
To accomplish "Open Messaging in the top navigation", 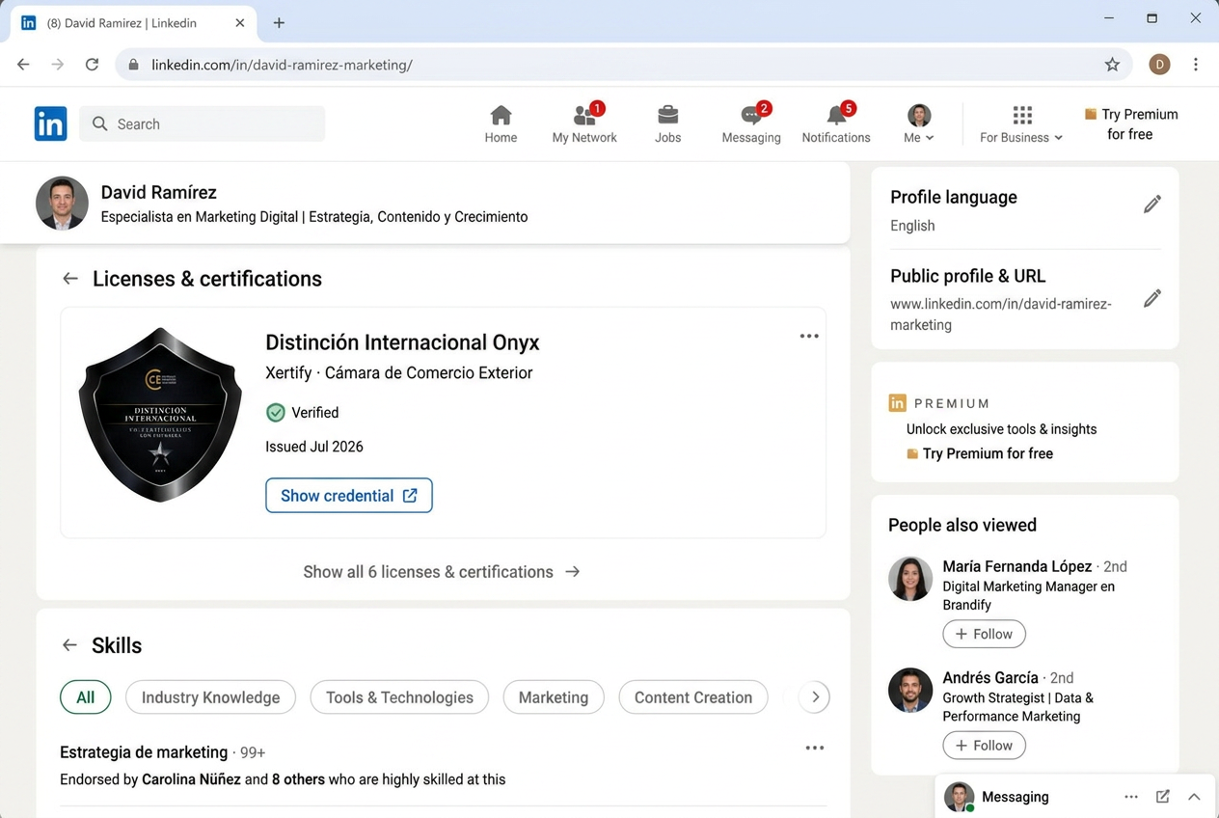I will coord(751,124).
